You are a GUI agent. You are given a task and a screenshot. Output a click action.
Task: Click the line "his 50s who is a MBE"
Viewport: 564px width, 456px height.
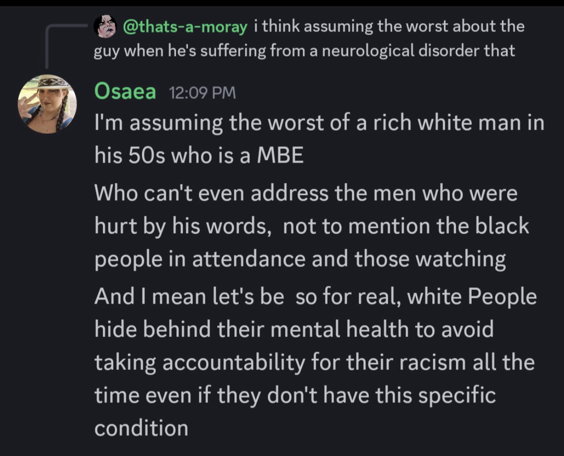(199, 156)
